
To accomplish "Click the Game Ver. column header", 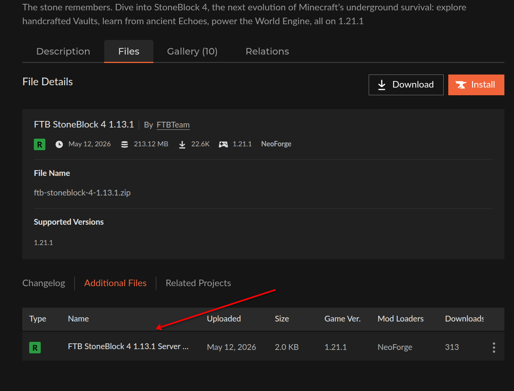I will coord(343,319).
